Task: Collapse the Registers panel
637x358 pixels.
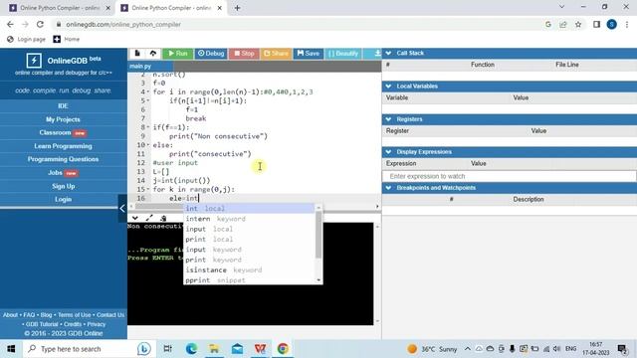Action: click(x=388, y=119)
